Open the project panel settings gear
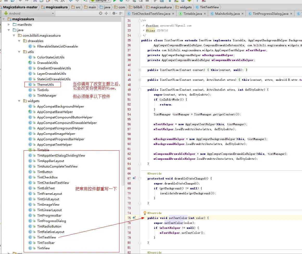Screen dimensions: 302x254 pyautogui.click(x=114, y=13)
